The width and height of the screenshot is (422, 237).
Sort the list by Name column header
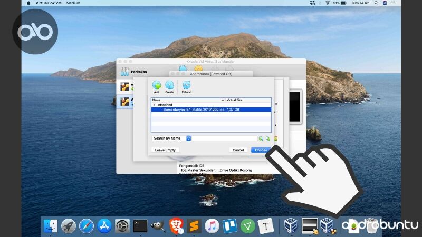pos(188,100)
